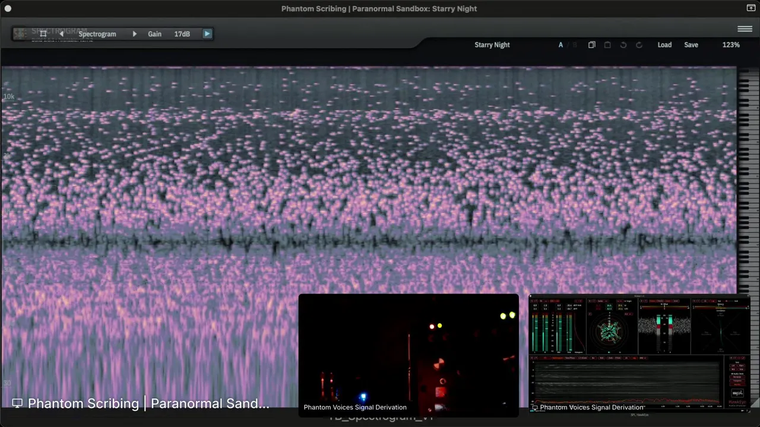Screen dimensions: 760x427
Task: Switch to previous analyzer mode with left arrow
Action: (61, 34)
